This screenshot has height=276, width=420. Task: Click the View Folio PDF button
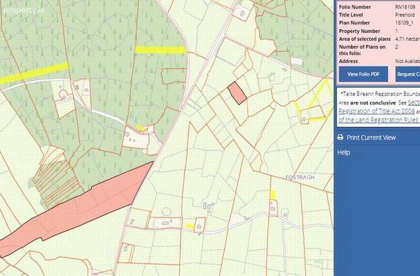(364, 74)
